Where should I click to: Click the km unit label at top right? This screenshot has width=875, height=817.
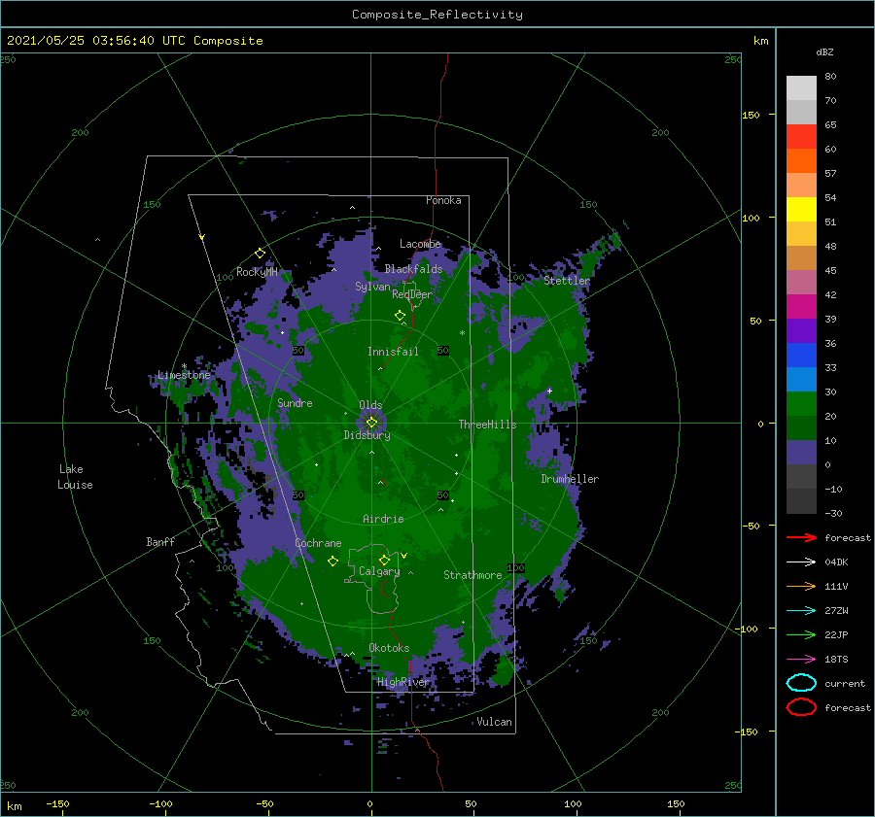tap(760, 41)
